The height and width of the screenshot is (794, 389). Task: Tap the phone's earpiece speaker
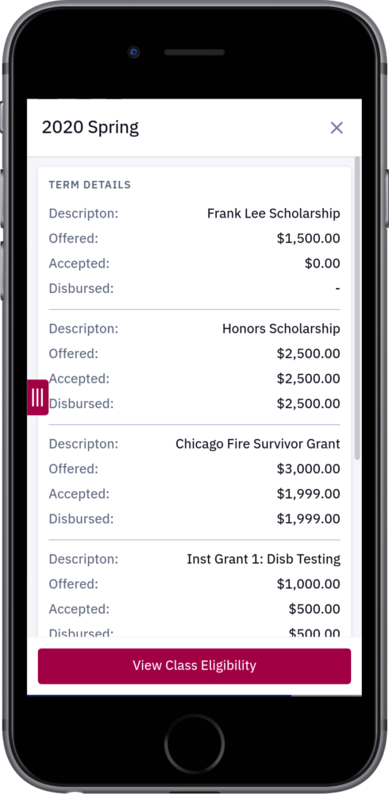tap(194, 52)
